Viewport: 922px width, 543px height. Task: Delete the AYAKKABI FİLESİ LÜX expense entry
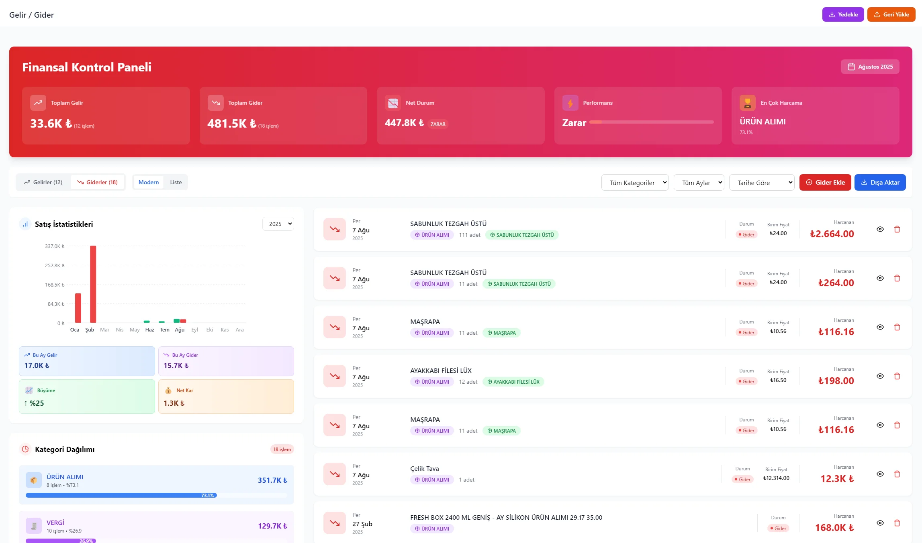897,376
